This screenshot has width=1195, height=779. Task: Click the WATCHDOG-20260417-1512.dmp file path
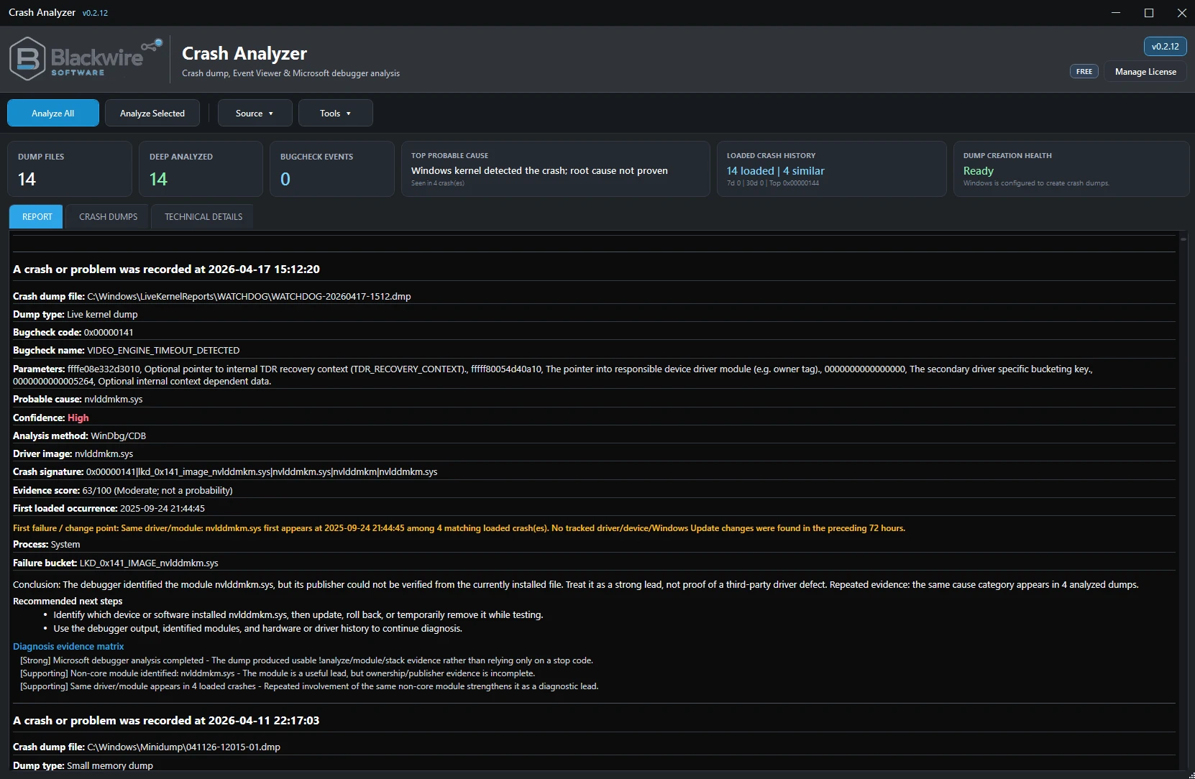249,296
